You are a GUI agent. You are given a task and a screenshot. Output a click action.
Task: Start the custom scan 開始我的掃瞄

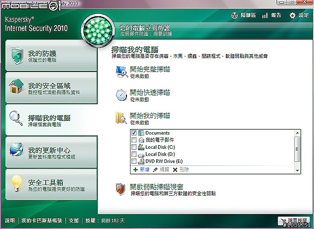tap(150, 115)
